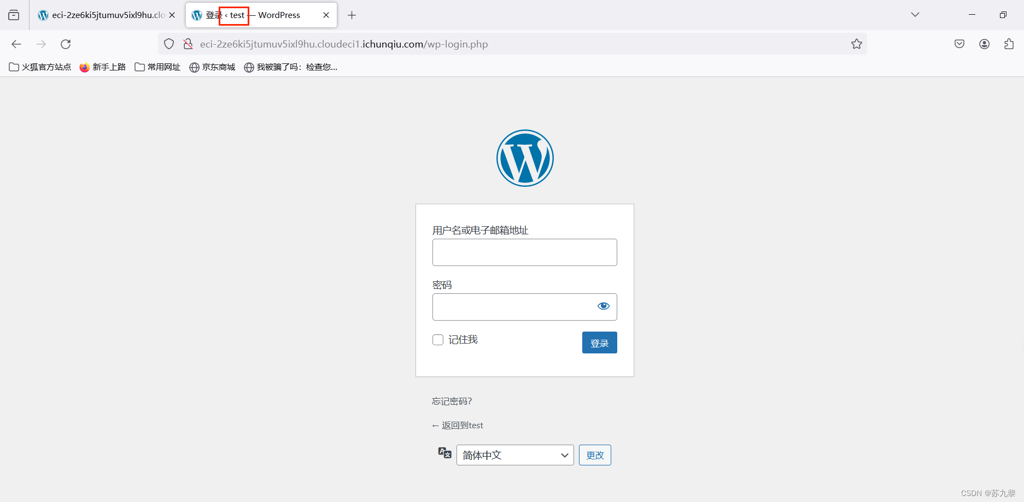The image size is (1024, 502).
Task: Click the WordPress logo above the form
Action: pos(525,158)
